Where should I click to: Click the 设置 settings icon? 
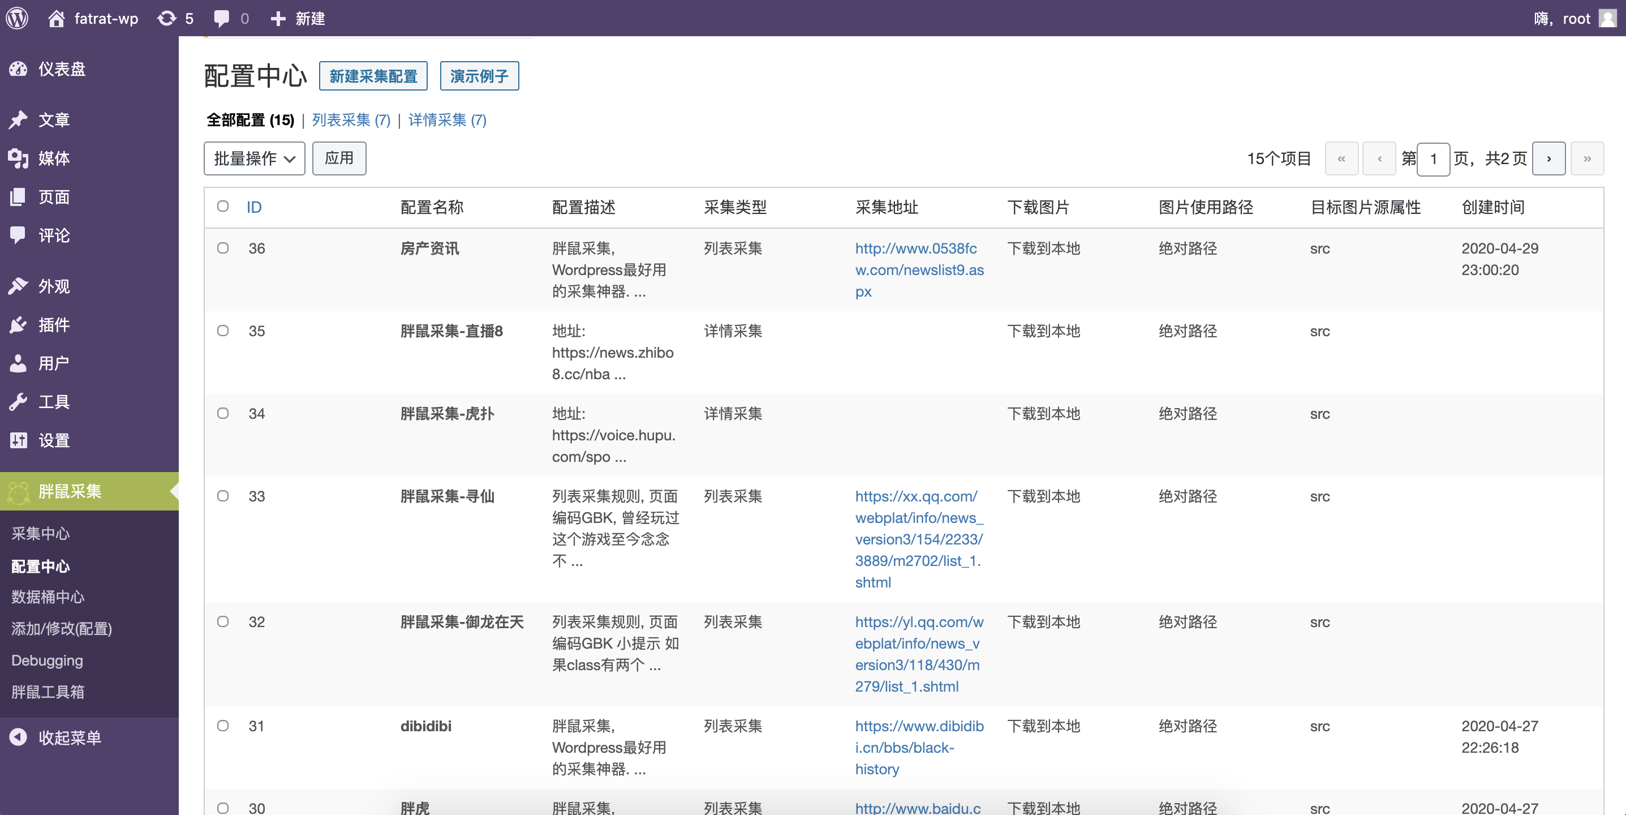[18, 440]
